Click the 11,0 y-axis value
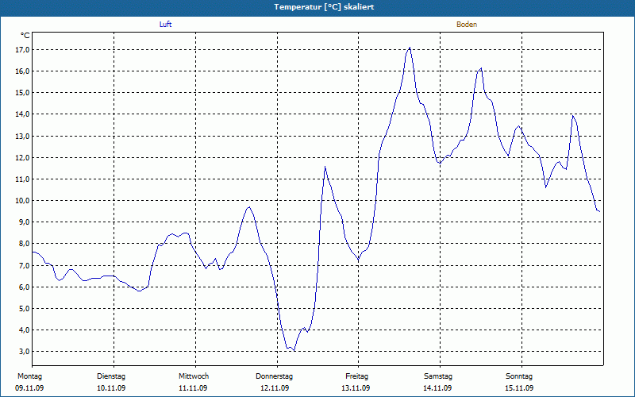The width and height of the screenshot is (635, 397). click(22, 179)
